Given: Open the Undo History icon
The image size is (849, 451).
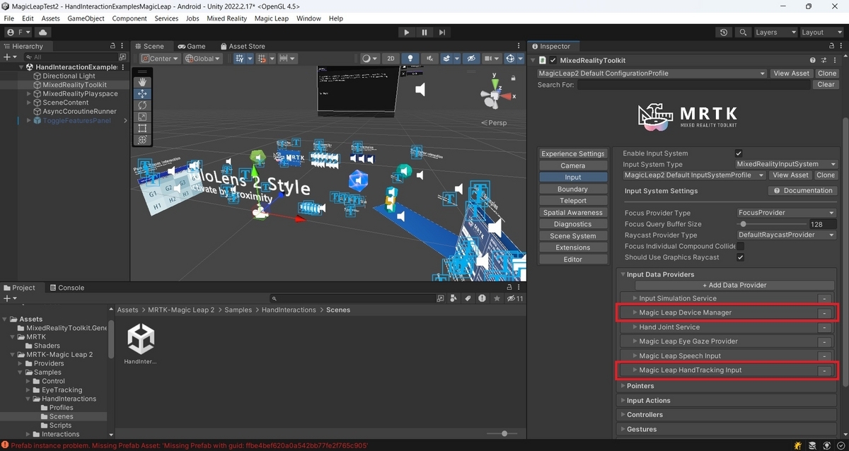Looking at the screenshot, I should pyautogui.click(x=723, y=33).
